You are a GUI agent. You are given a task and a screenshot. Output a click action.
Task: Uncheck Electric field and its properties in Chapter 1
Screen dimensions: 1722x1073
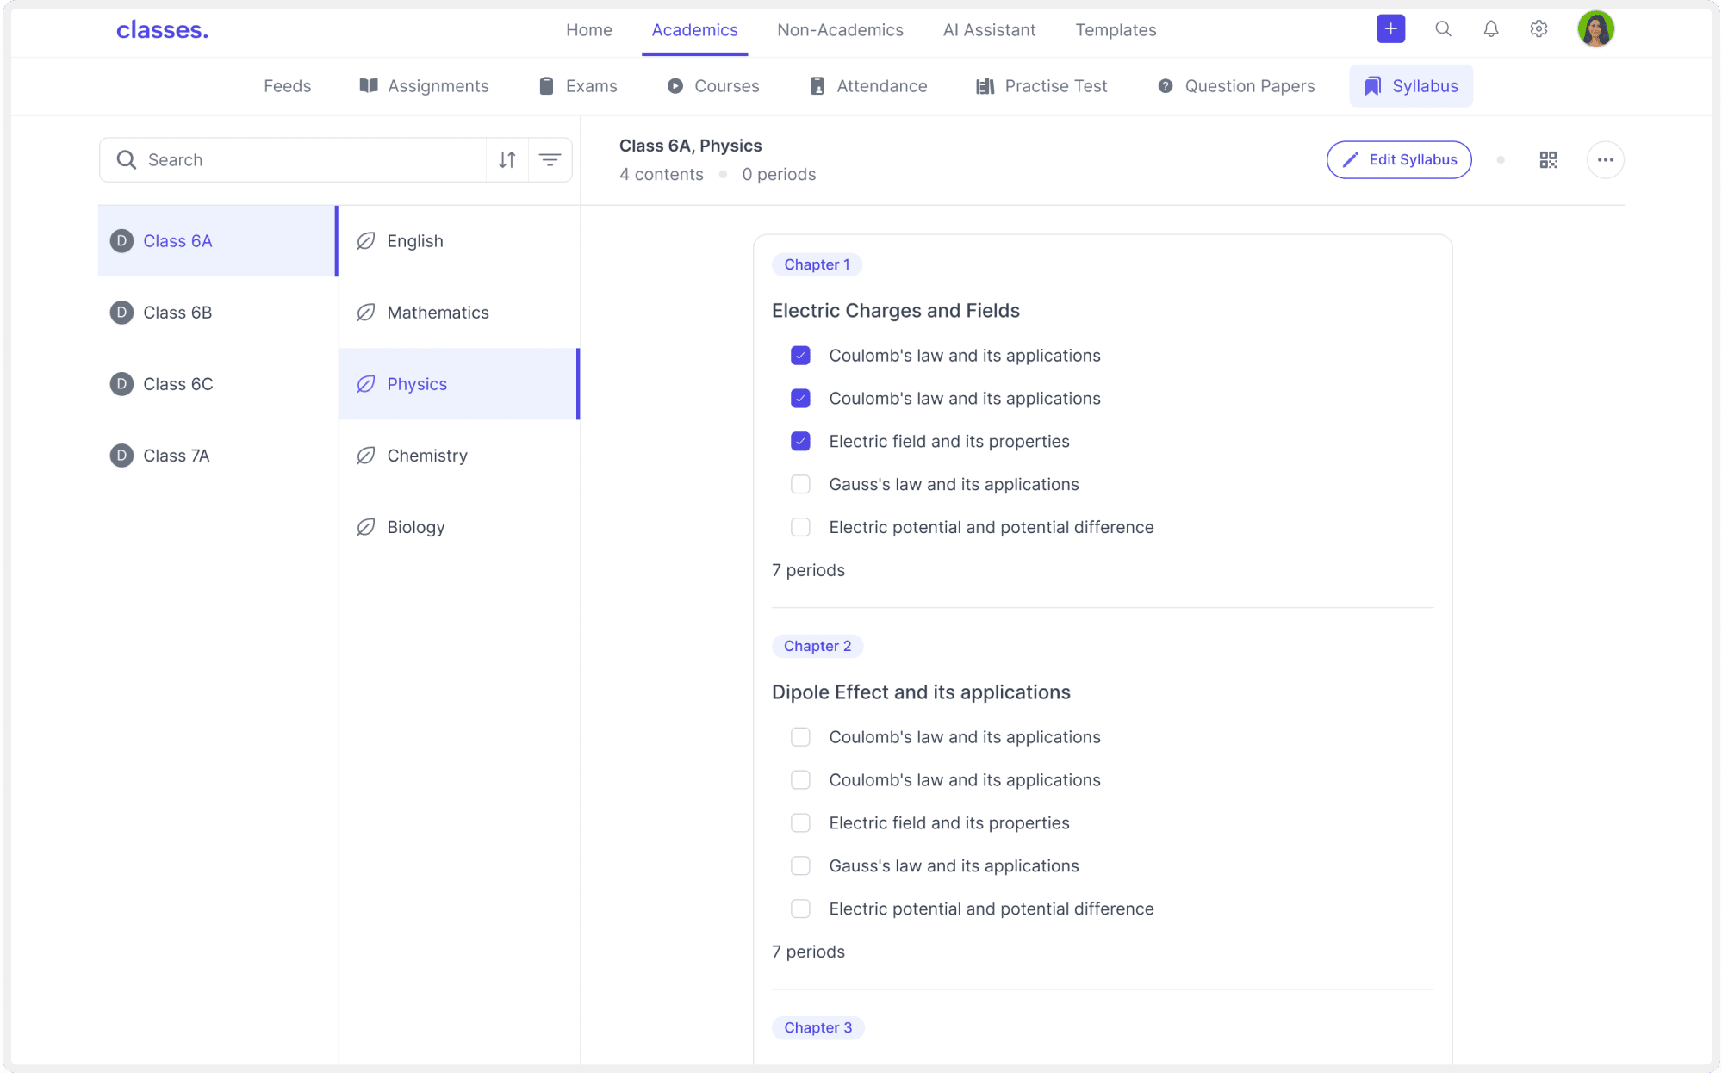(x=800, y=441)
